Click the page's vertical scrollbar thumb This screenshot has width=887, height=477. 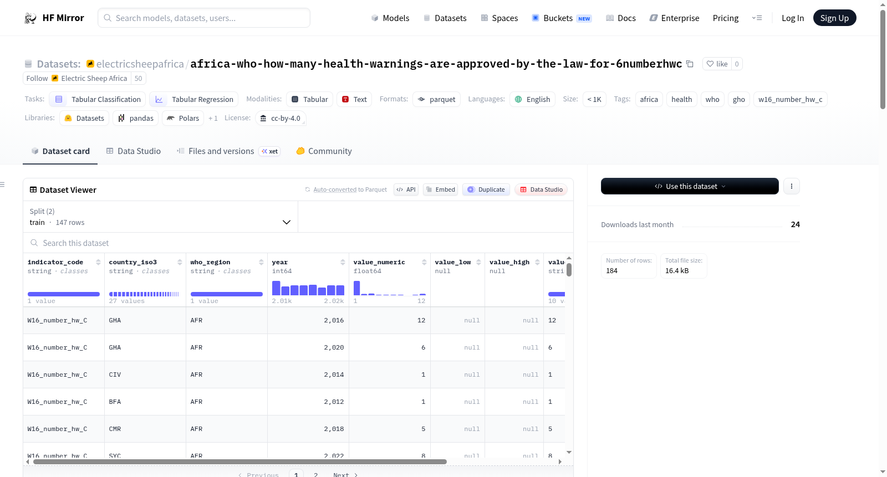point(883,59)
